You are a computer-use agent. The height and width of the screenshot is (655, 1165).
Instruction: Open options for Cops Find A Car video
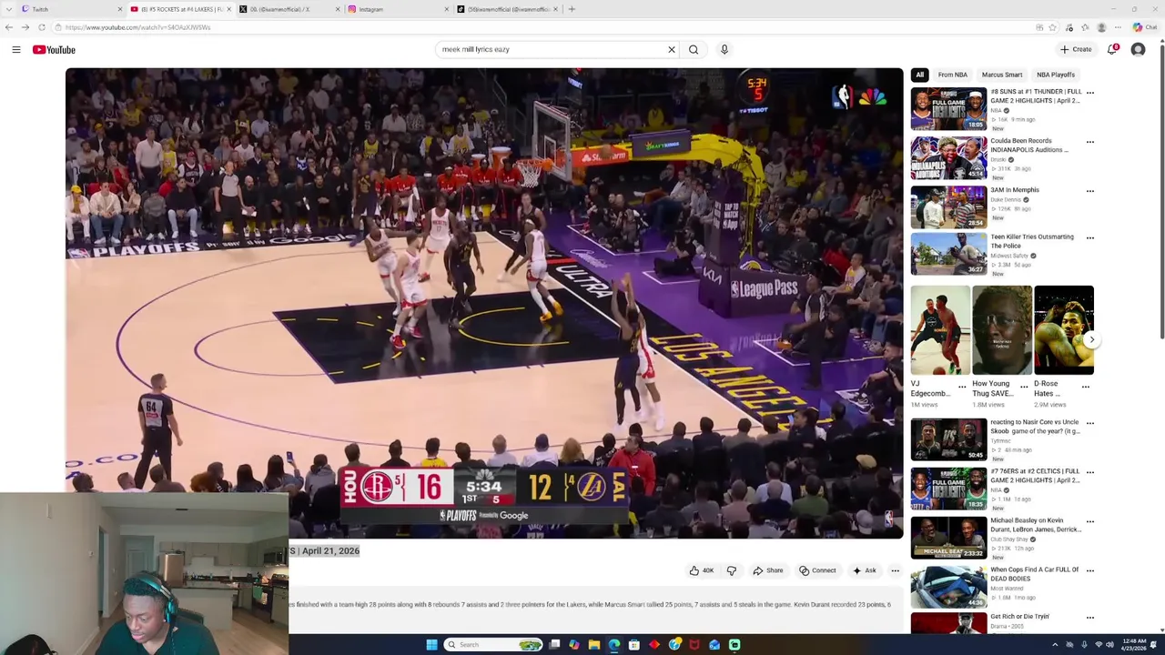(x=1090, y=570)
